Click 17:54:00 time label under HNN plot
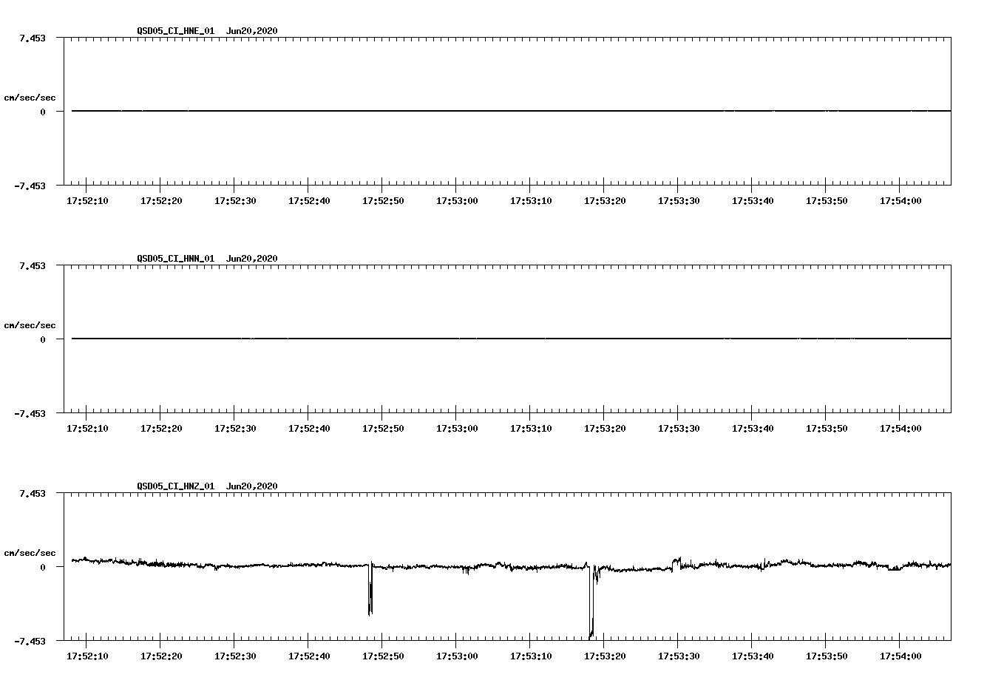 900,428
